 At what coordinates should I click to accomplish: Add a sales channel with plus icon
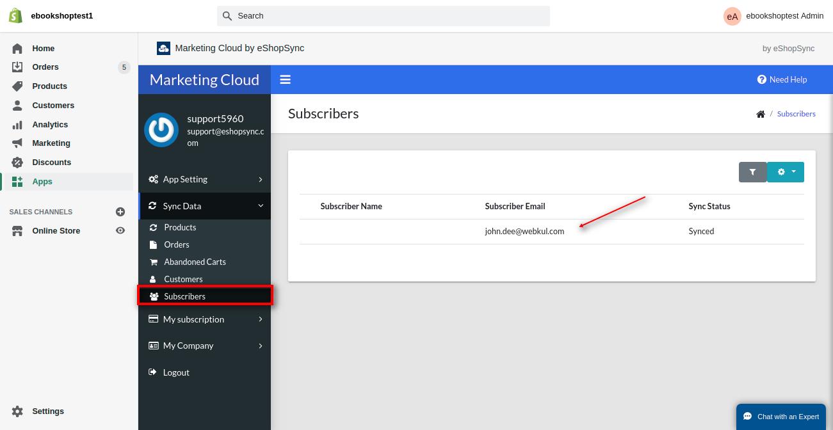(x=120, y=212)
